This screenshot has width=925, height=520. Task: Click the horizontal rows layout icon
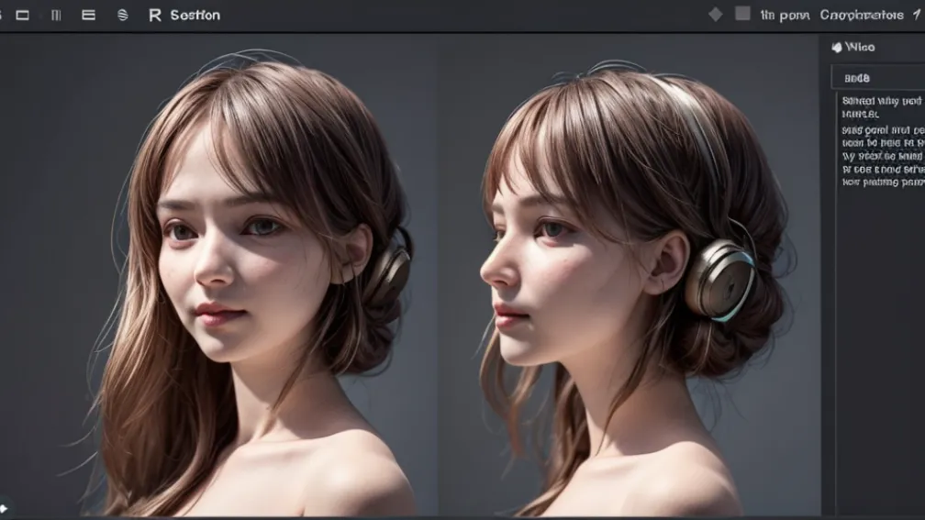click(88, 16)
